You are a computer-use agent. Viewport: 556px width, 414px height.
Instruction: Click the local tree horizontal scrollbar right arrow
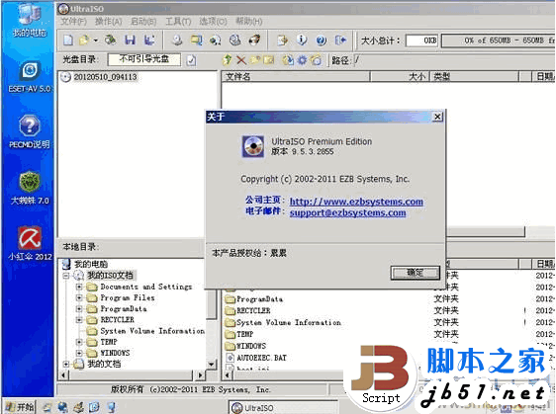point(201,374)
